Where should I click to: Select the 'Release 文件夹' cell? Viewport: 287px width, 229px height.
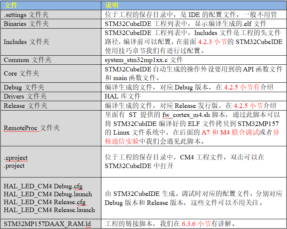click(51, 106)
